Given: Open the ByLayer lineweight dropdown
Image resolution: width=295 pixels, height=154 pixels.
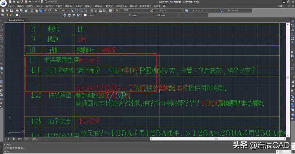Looking at the screenshot, I should [x=164, y=15].
